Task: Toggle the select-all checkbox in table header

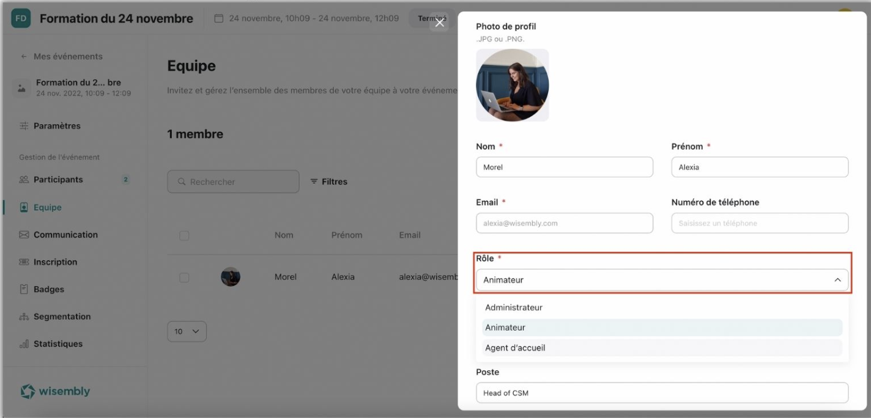Action: tap(184, 235)
